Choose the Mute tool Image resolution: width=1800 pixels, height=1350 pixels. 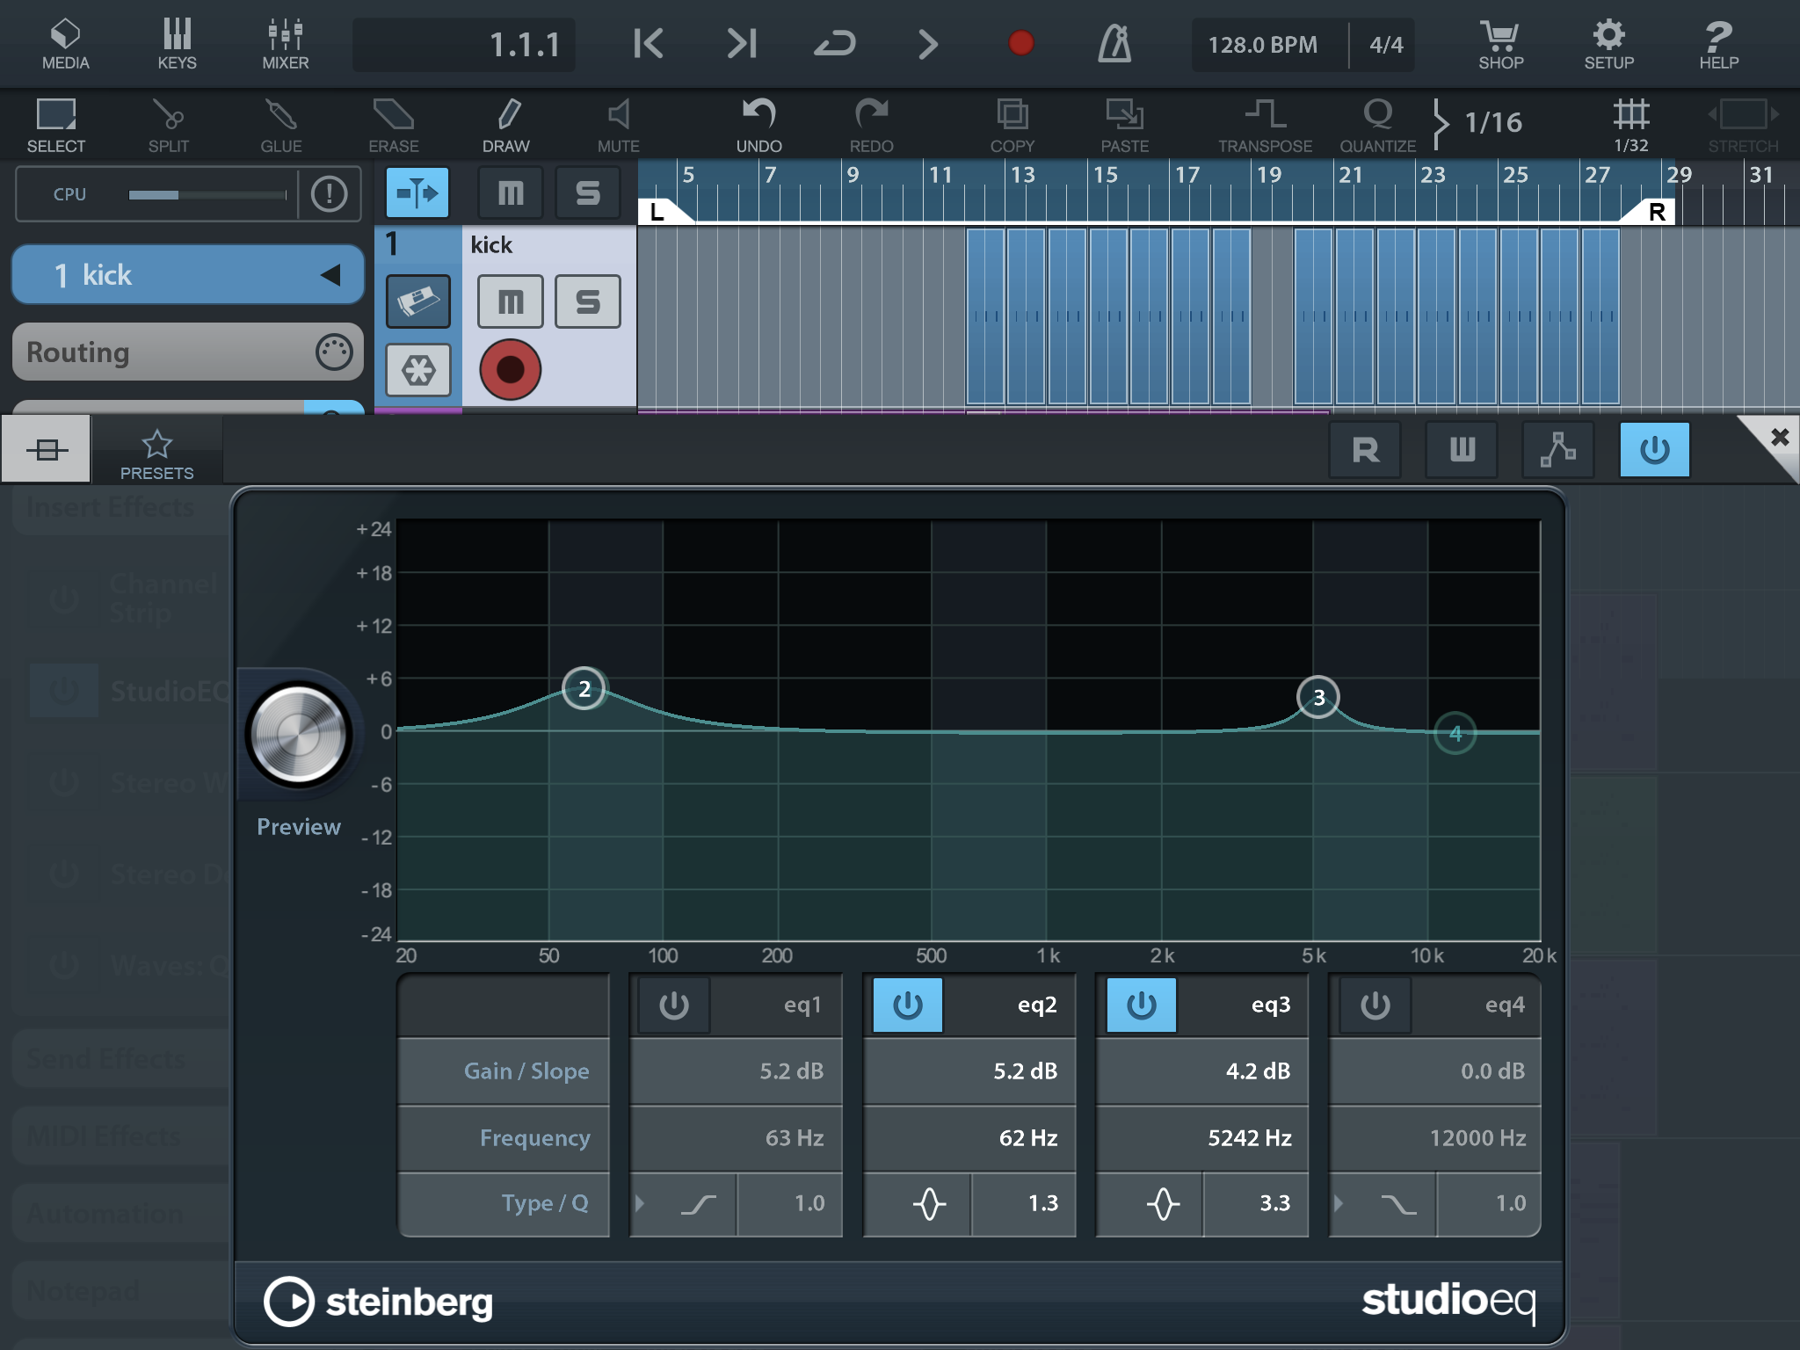click(619, 125)
